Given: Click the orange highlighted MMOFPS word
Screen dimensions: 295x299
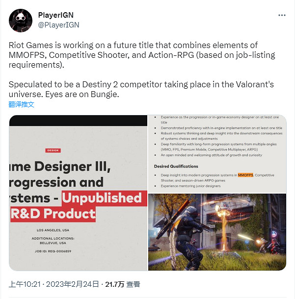Looking at the screenshot, I should [245, 175].
